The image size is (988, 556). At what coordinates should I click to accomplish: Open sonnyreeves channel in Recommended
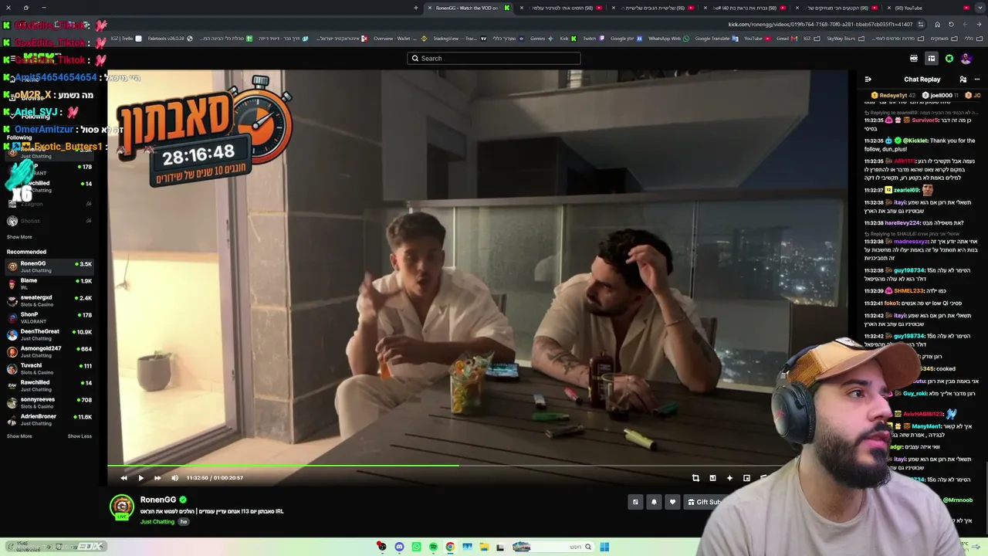pyautogui.click(x=49, y=402)
